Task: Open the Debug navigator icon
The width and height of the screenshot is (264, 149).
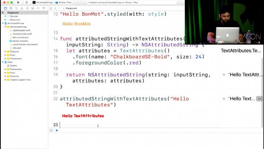Action: (33, 8)
